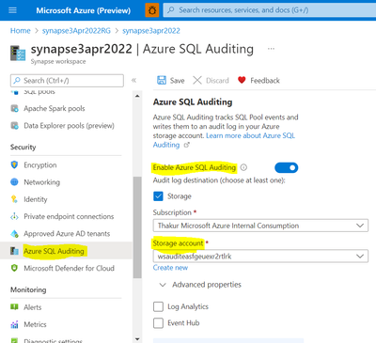This screenshot has width=376, height=343.
Task: Open the ellipsis more options icon
Action: [x=271, y=49]
